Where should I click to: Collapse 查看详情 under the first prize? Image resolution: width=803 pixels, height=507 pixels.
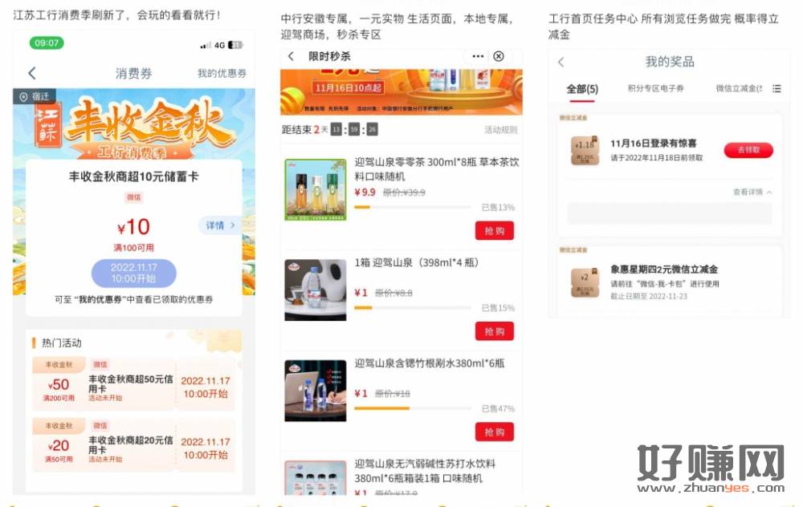(752, 192)
